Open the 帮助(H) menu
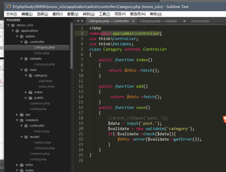Image resolution: width=226 pixels, height=172 pixels. tap(156, 14)
